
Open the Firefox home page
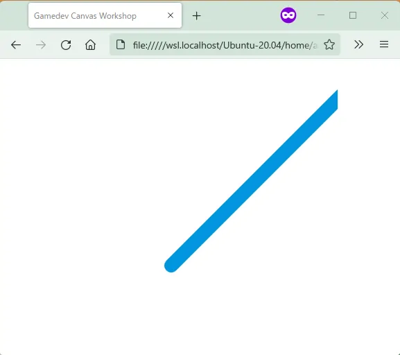tap(90, 45)
